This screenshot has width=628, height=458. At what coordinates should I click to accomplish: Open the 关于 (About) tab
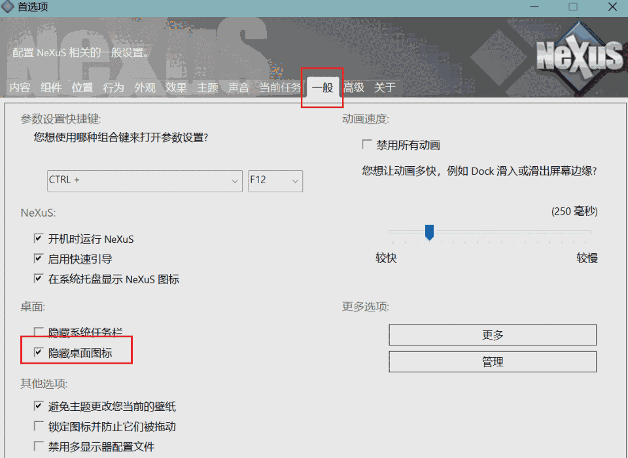[x=385, y=87]
